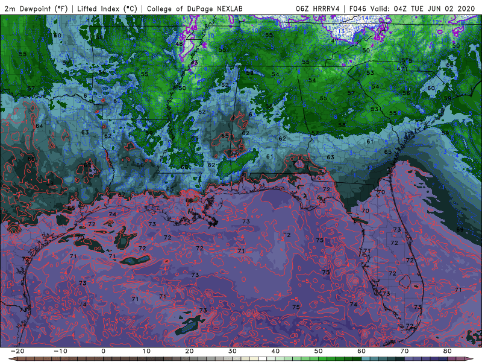Click the blue '13' lifted index contour label
Image resolution: width=482 pixels, height=362 pixels.
point(341,31)
